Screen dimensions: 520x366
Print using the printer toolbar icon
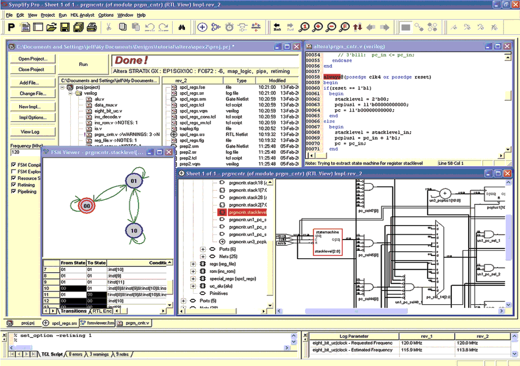click(x=91, y=27)
